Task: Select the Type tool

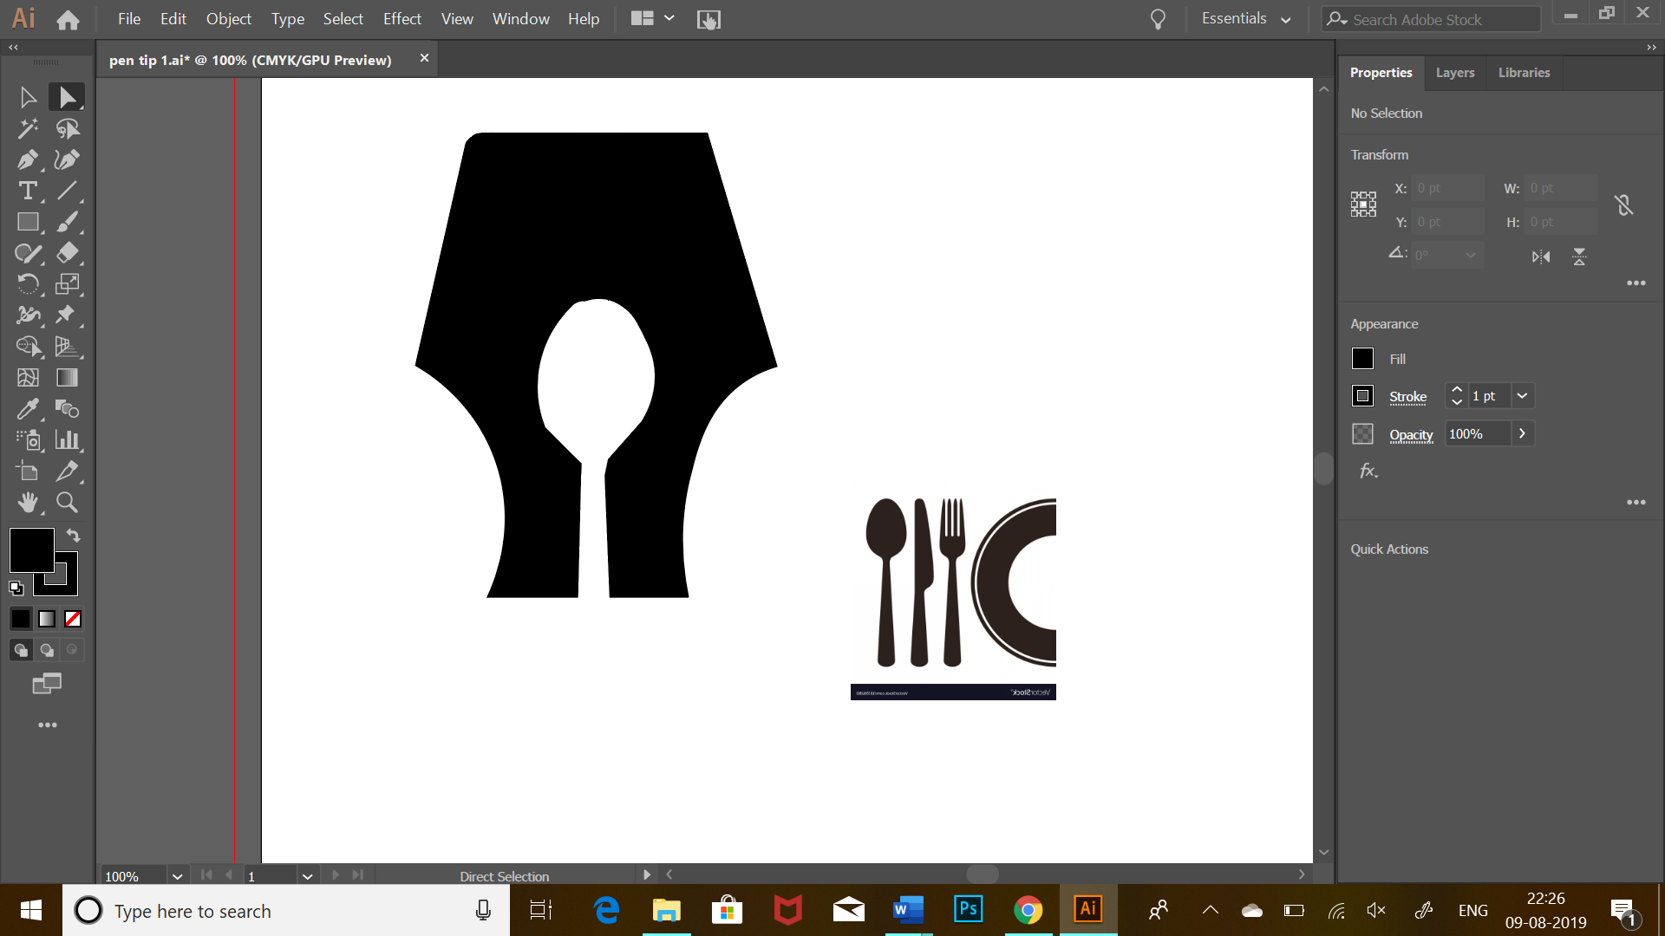Action: click(x=28, y=191)
